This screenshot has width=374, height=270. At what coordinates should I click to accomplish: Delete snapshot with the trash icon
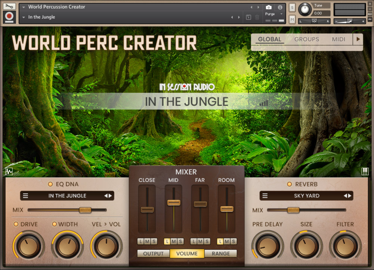(257, 17)
